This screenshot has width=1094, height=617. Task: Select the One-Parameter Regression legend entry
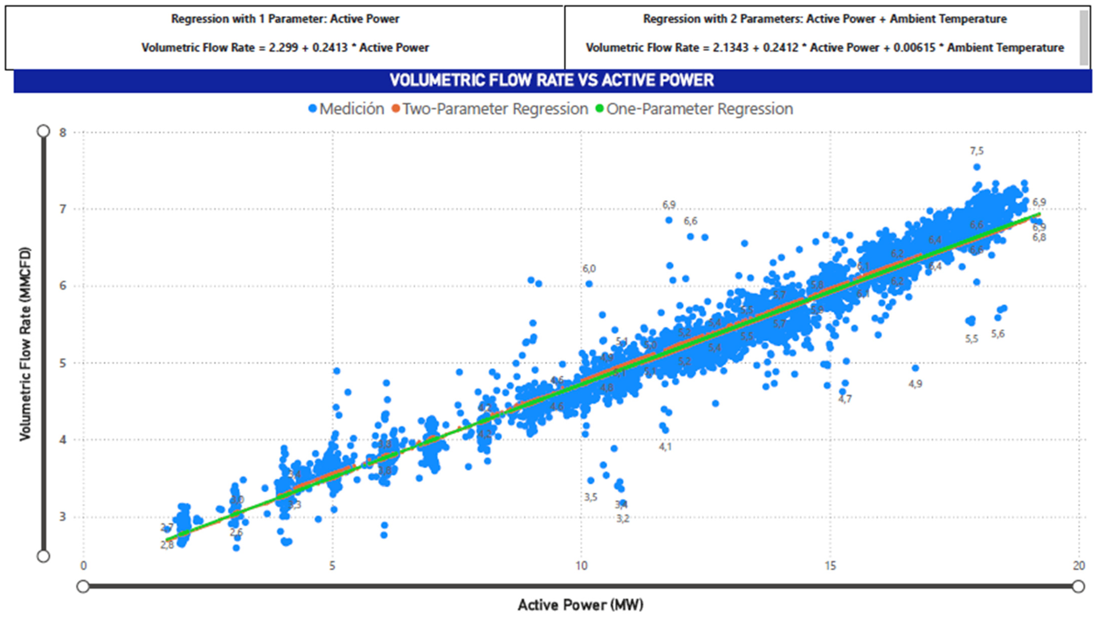(x=694, y=109)
